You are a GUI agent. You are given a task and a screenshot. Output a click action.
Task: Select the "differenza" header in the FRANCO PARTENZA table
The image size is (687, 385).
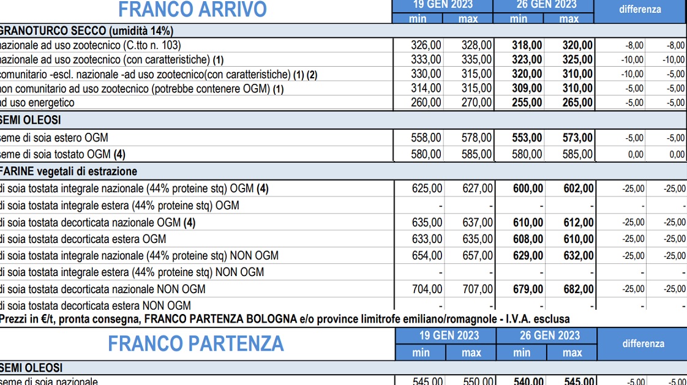pos(643,344)
